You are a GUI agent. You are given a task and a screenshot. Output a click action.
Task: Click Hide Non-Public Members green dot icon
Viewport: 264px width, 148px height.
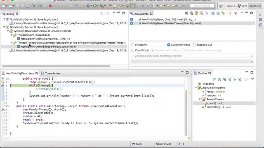[x=235, y=79]
